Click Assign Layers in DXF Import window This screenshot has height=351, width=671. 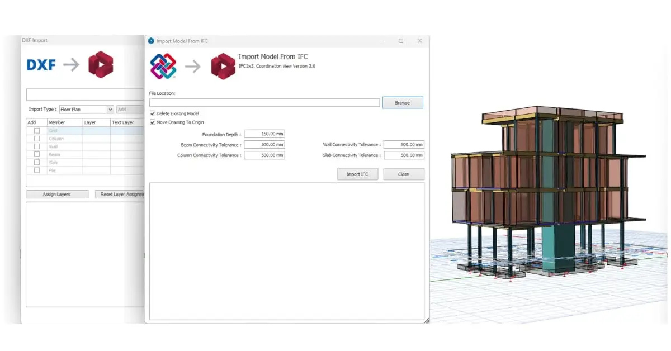(56, 195)
